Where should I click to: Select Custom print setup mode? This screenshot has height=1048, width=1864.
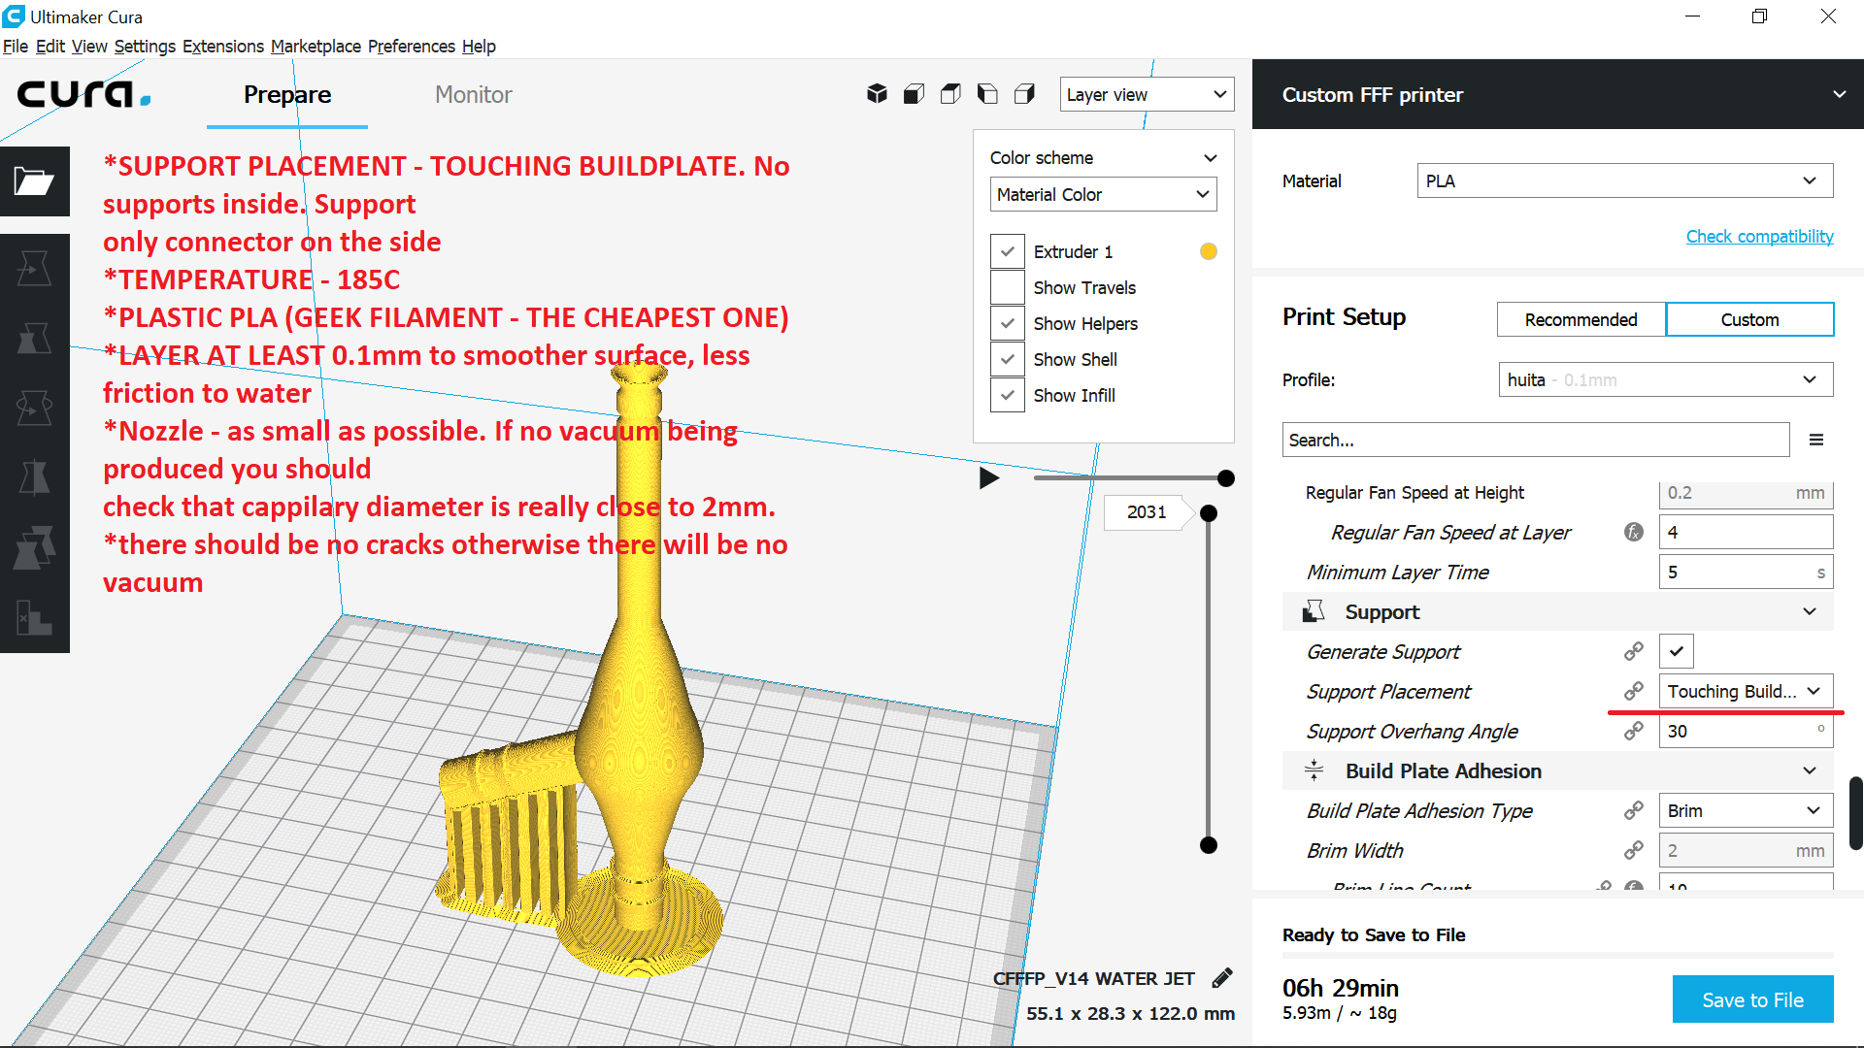1750,319
